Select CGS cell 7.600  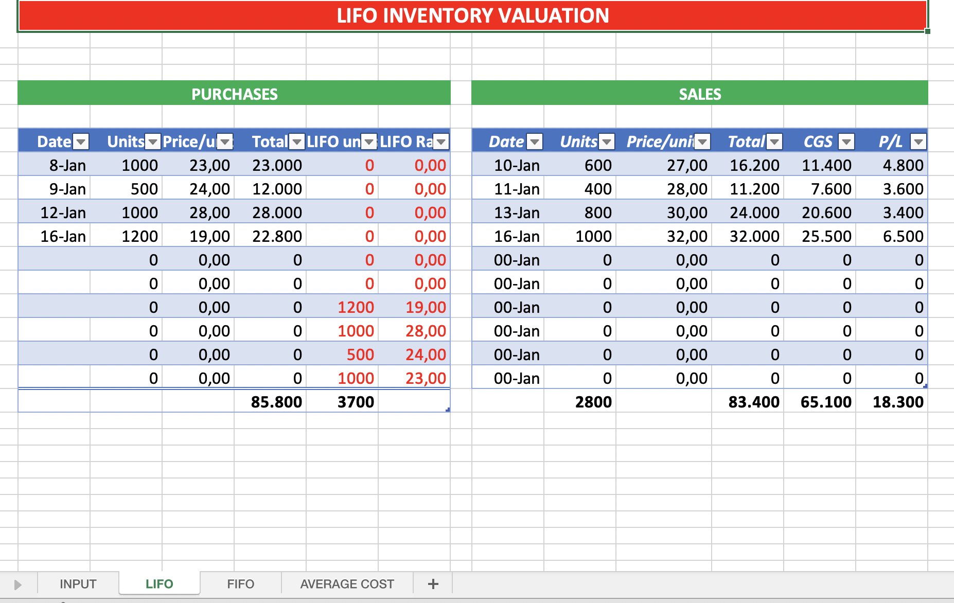(x=820, y=189)
